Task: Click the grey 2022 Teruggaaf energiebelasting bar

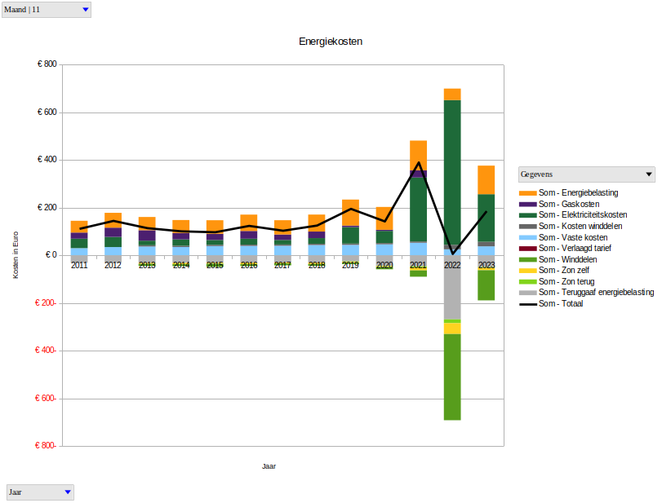Action: click(x=452, y=285)
